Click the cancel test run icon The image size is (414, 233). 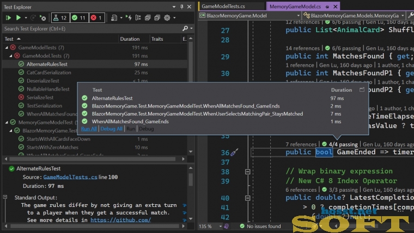coord(42,17)
